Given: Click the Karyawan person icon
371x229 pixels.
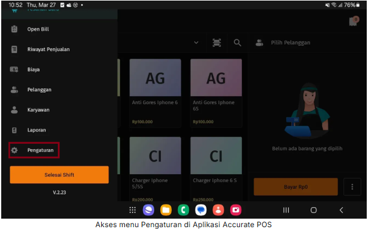Looking at the screenshot, I should coord(14,110).
